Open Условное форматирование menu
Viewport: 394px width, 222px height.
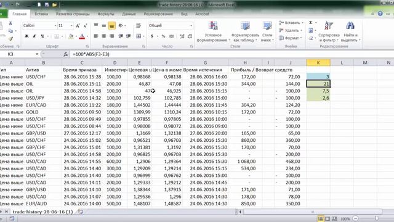213,31
